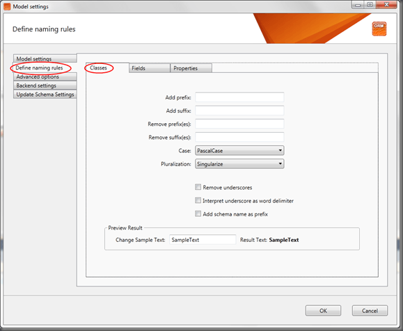Check Interpret underscore as word delimiter

[198, 200]
